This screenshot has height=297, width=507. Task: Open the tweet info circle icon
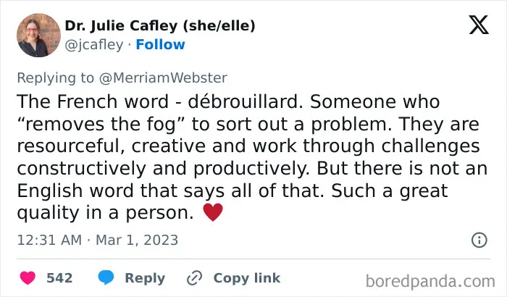point(479,240)
